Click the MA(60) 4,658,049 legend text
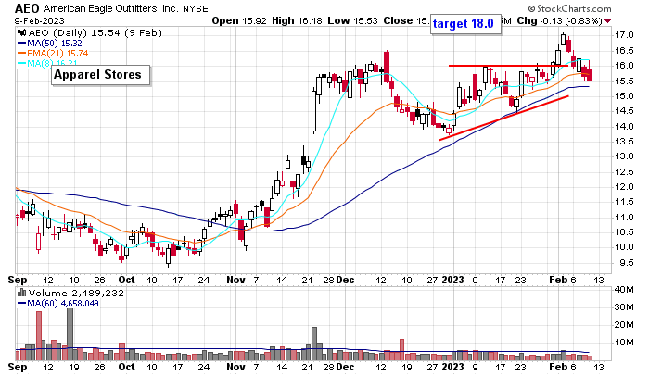The height and width of the screenshot is (375, 649). tap(63, 304)
